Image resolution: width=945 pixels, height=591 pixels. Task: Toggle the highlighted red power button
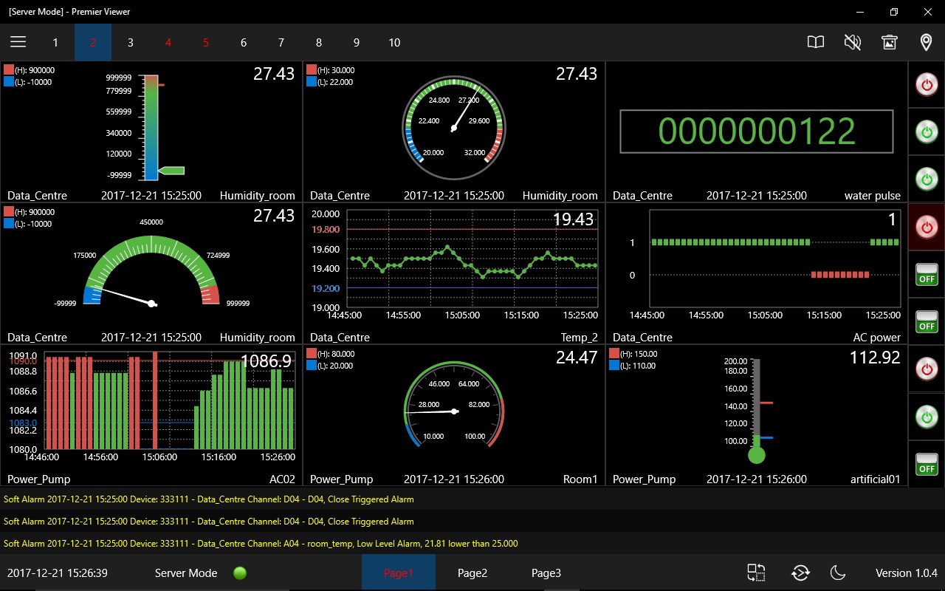[x=927, y=227]
